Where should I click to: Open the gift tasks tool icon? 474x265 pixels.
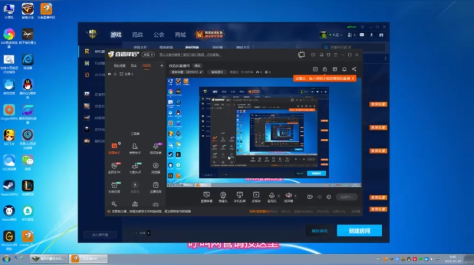[x=115, y=187]
